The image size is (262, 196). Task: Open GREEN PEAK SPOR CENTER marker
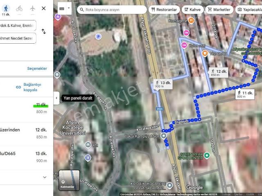[207, 156]
